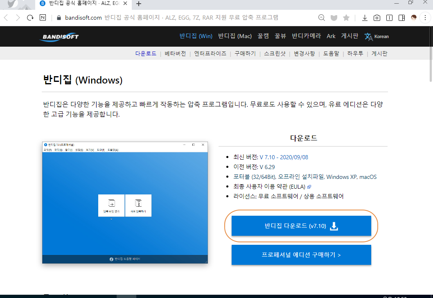The image size is (433, 298).
Task: Open the user profile avatar
Action: click(x=414, y=18)
